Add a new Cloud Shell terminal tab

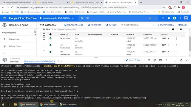(59, 61)
